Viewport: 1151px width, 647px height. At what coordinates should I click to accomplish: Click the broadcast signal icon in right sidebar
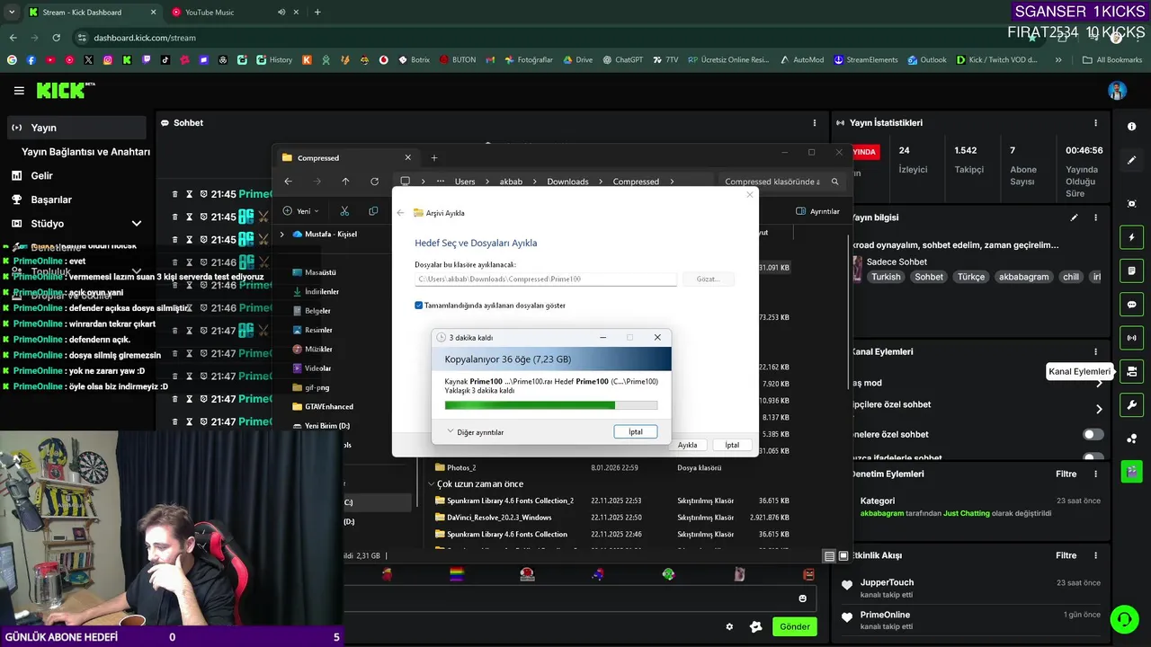pyautogui.click(x=1132, y=338)
